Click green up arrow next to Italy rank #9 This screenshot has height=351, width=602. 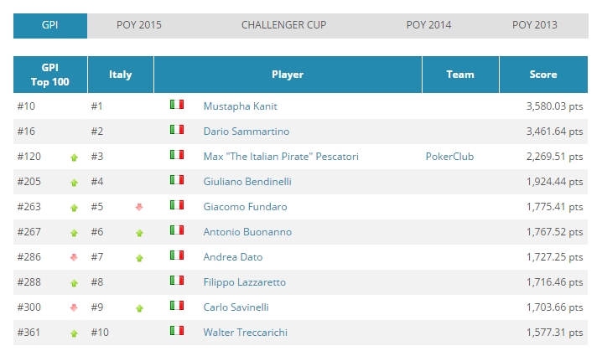139,308
